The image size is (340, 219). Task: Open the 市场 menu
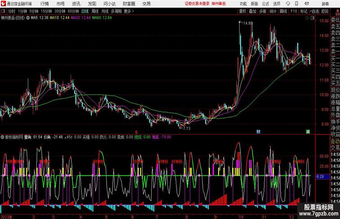click(x=60, y=4)
